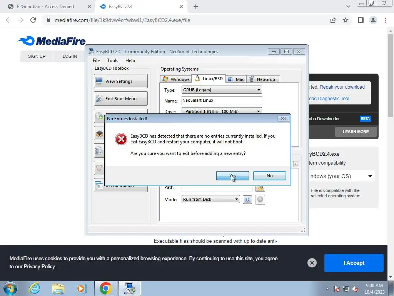The height and width of the screenshot is (296, 394).
Task: Click the share page icon in address bar
Action: pyautogui.click(x=333, y=20)
